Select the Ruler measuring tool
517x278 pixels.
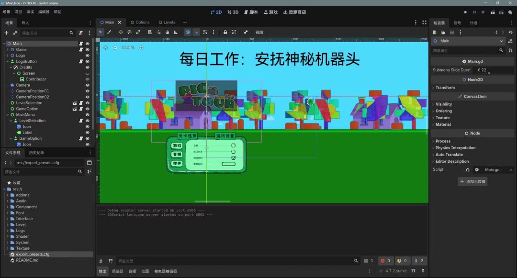176,32
